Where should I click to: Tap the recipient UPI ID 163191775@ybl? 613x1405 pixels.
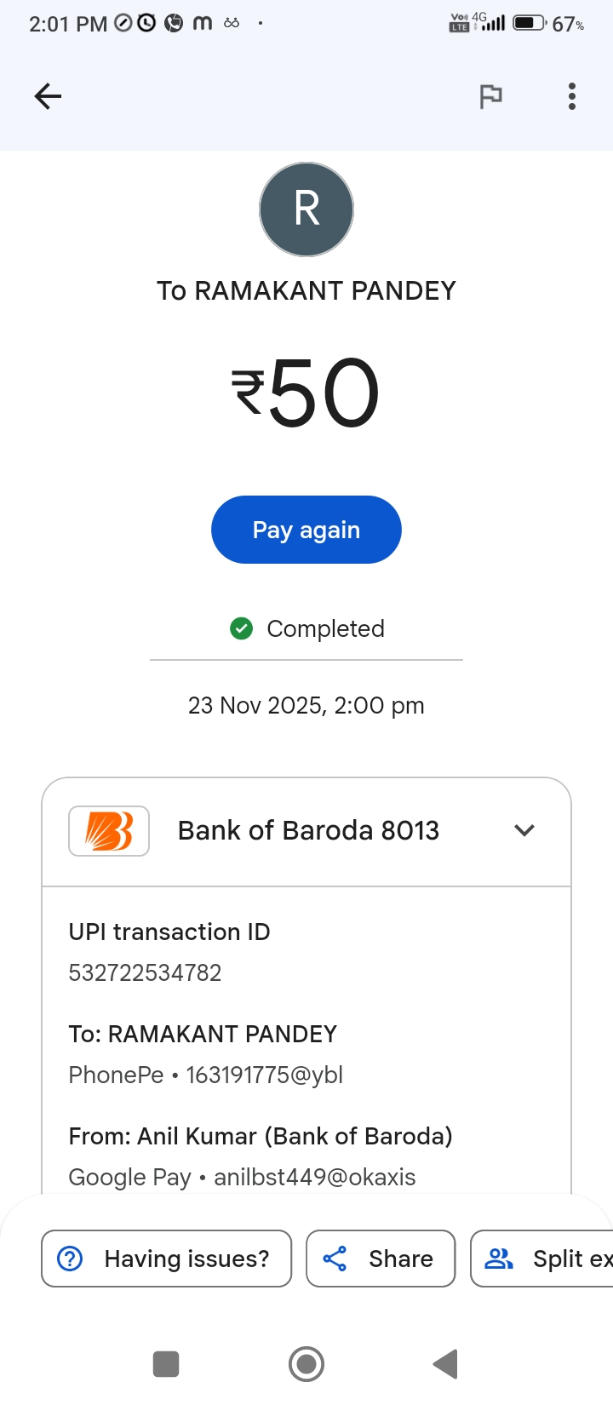pos(265,1075)
